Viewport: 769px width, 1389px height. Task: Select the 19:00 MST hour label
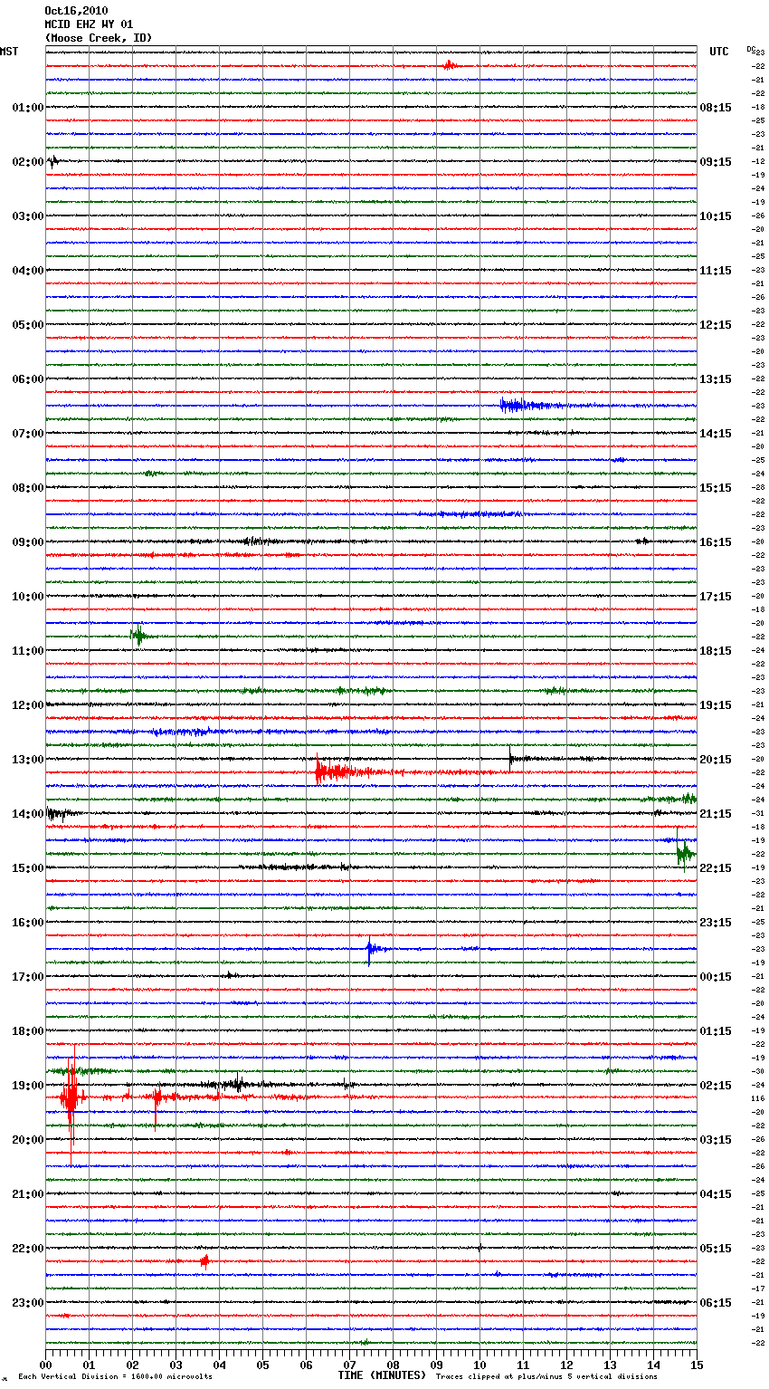(28, 1086)
